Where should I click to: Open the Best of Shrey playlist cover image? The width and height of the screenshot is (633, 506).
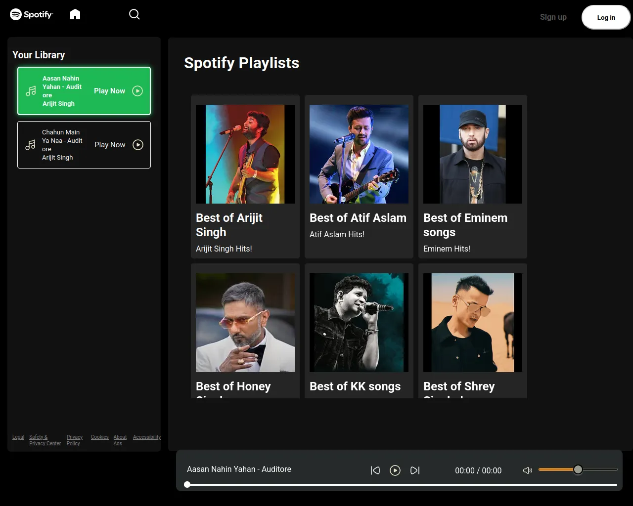pyautogui.click(x=473, y=323)
